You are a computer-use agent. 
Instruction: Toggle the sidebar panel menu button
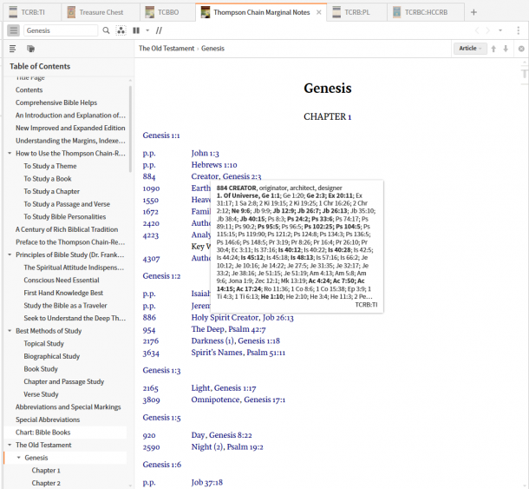(x=13, y=30)
